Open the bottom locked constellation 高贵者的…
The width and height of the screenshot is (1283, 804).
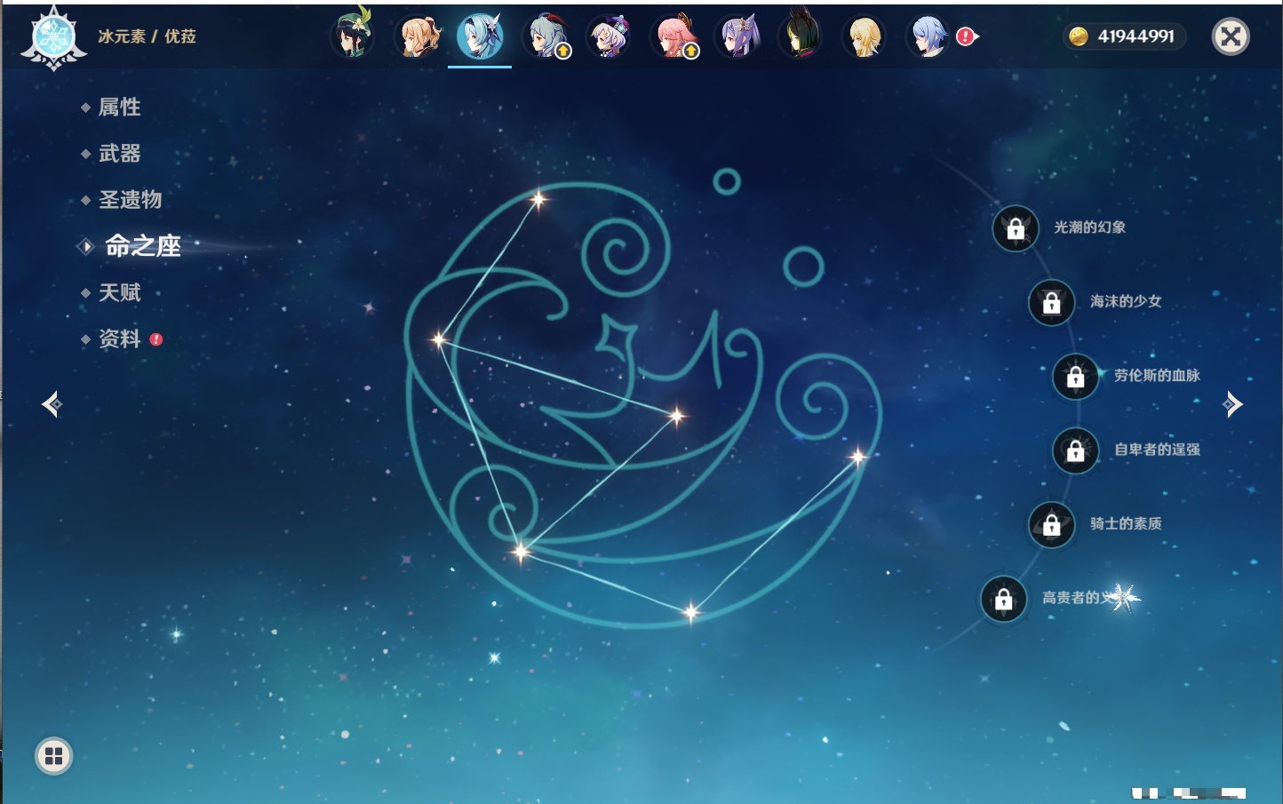click(x=1004, y=599)
